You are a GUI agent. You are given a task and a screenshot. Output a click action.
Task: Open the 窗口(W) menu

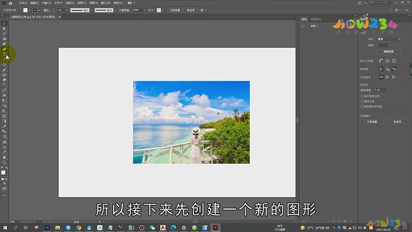pyautogui.click(x=106, y=3)
